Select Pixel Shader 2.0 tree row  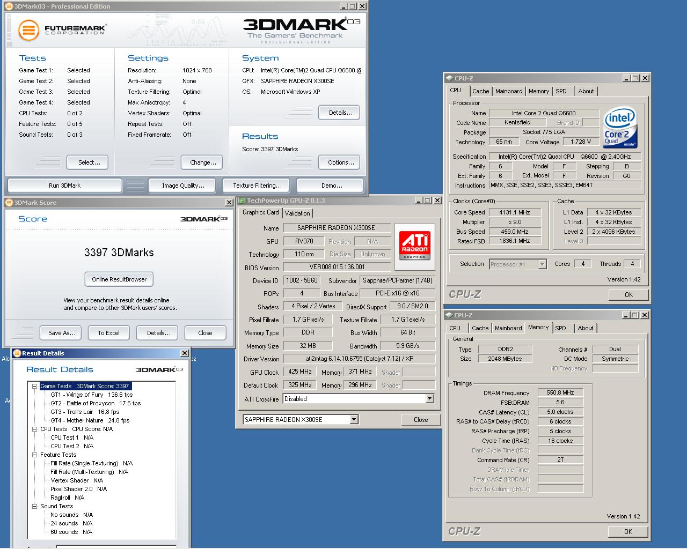pyautogui.click(x=78, y=489)
